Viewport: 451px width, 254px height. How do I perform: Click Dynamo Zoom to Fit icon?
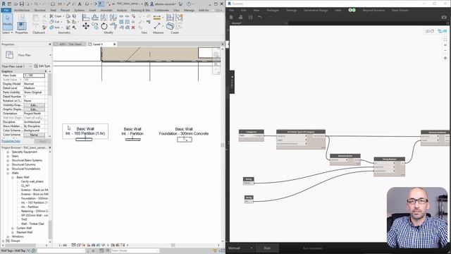click(445, 40)
